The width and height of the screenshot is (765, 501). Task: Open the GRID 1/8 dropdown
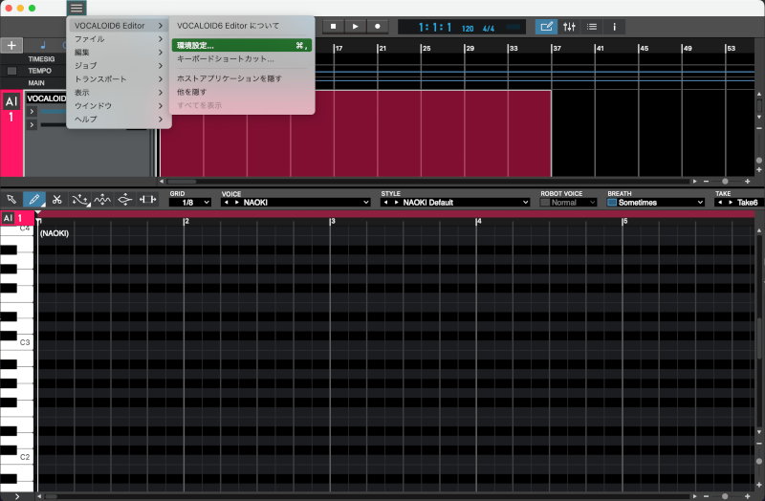pos(190,203)
